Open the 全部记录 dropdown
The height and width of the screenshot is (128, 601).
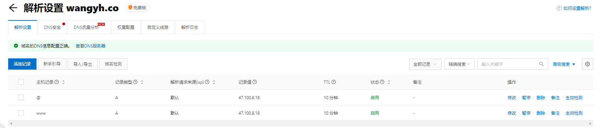pos(425,64)
